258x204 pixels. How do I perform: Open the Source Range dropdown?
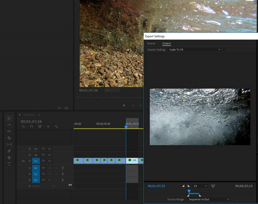click(x=208, y=199)
